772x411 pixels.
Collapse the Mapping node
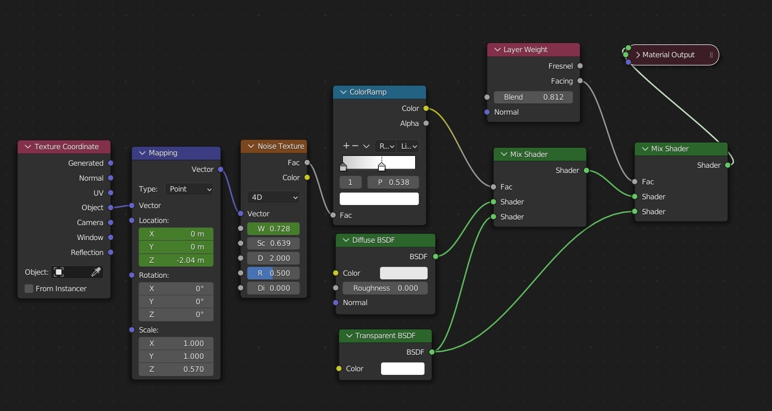(x=142, y=153)
